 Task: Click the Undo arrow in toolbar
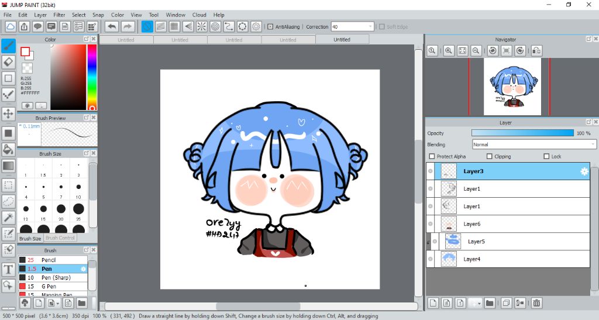tap(112, 27)
